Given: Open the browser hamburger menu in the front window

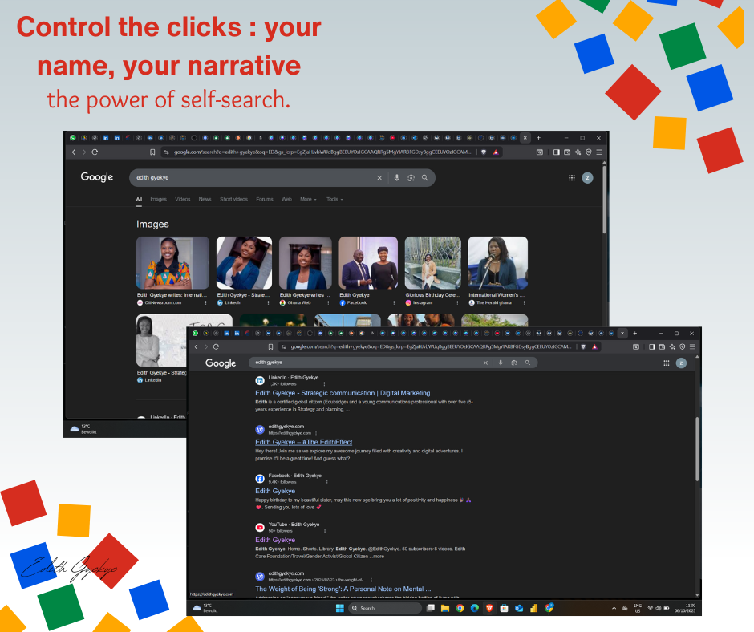Looking at the screenshot, I should pos(693,346).
